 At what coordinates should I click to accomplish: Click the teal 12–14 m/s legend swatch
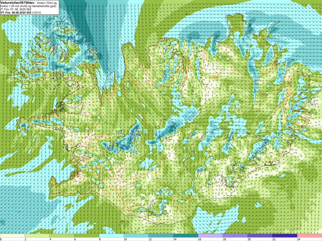coord(161,236)
